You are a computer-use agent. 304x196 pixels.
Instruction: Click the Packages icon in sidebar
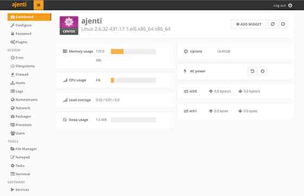pos(12,116)
